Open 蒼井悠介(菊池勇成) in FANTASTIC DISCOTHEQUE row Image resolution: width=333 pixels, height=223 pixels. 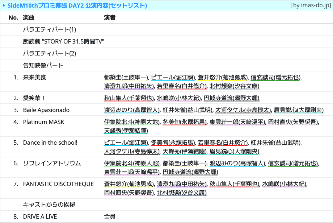[x=129, y=184]
